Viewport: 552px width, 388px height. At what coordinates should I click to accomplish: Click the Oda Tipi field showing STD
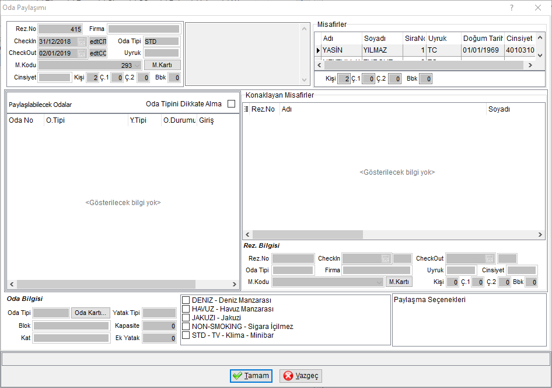click(x=162, y=41)
